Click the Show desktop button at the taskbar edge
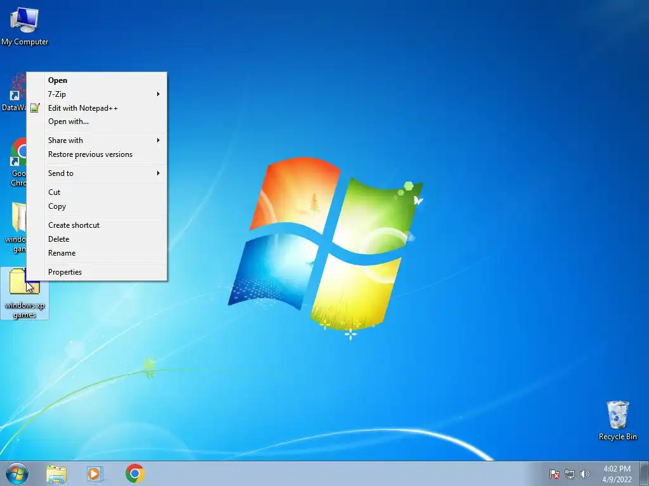The height and width of the screenshot is (486, 649). [645, 473]
